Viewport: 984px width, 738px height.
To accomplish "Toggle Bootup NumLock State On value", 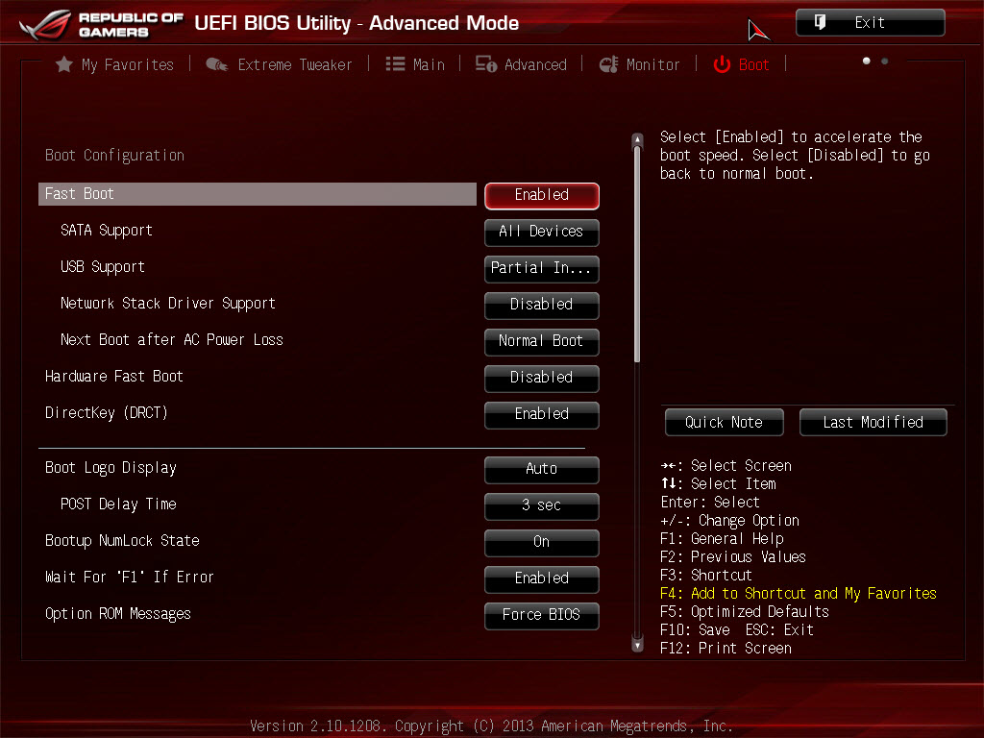I will coord(542,542).
